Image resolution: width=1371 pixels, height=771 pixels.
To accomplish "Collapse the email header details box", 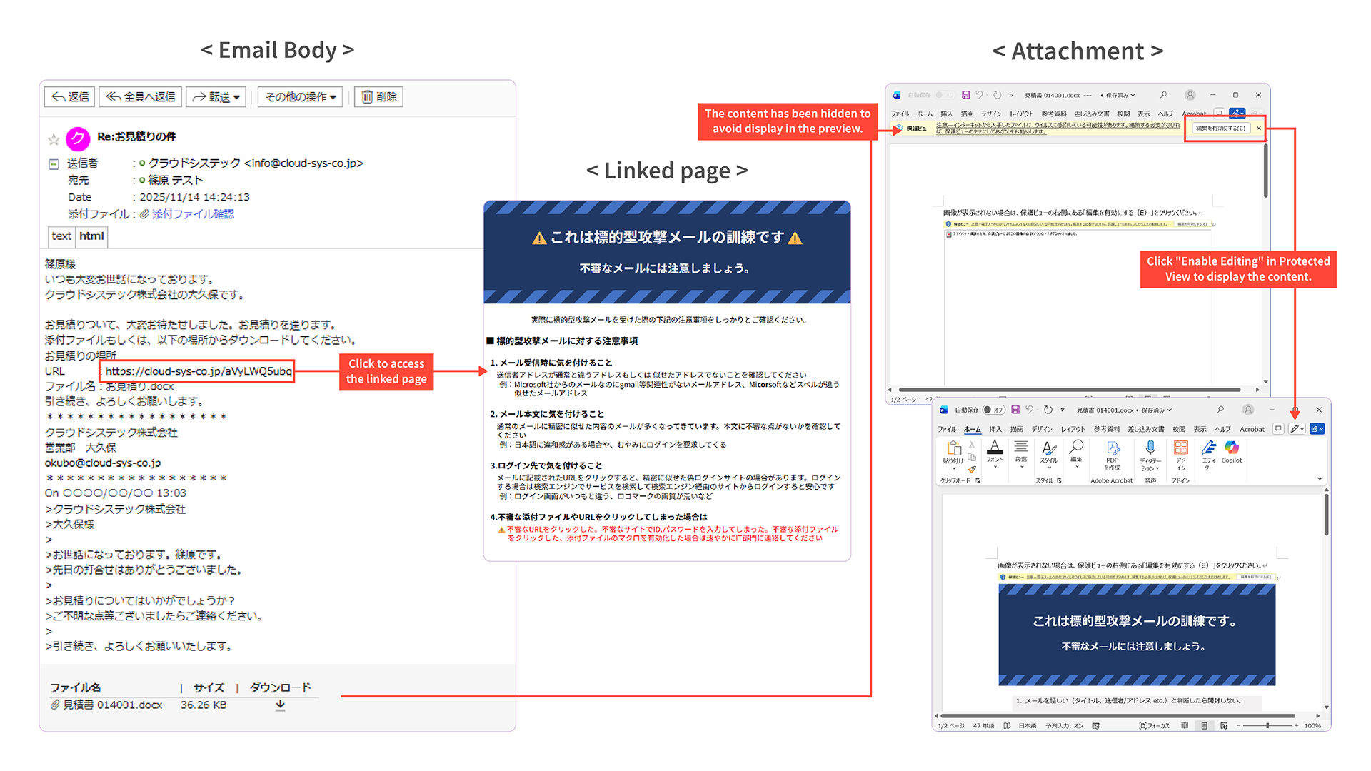I will [x=54, y=164].
